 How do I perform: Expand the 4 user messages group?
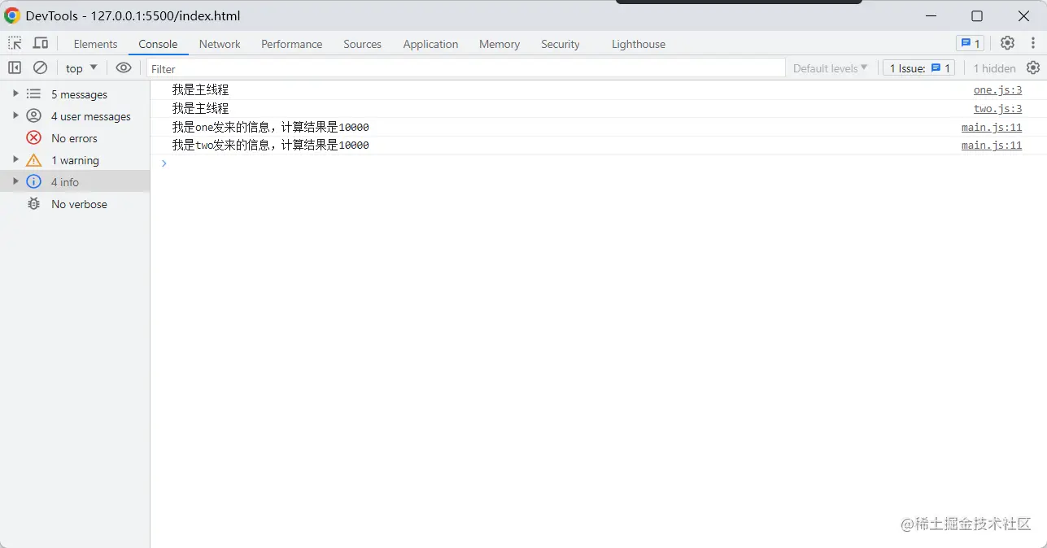15,115
